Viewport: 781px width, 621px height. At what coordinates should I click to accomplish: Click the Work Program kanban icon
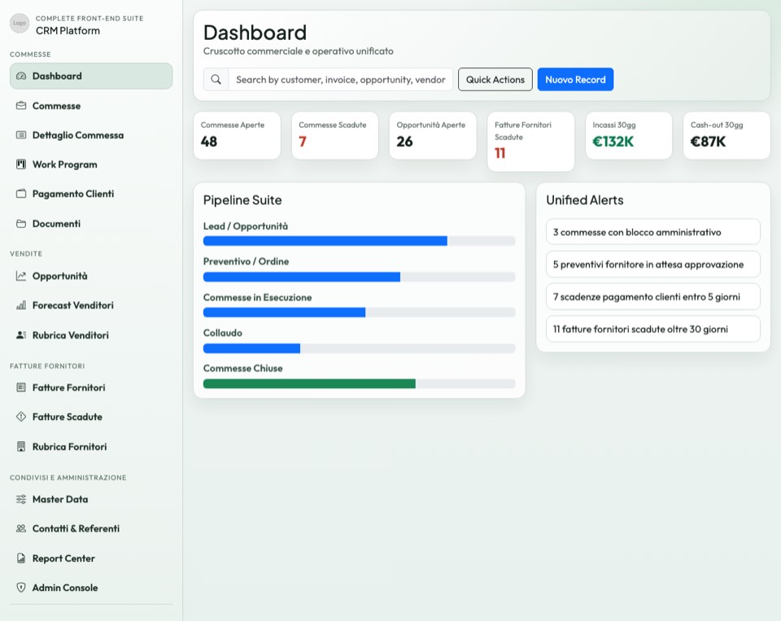tap(21, 164)
